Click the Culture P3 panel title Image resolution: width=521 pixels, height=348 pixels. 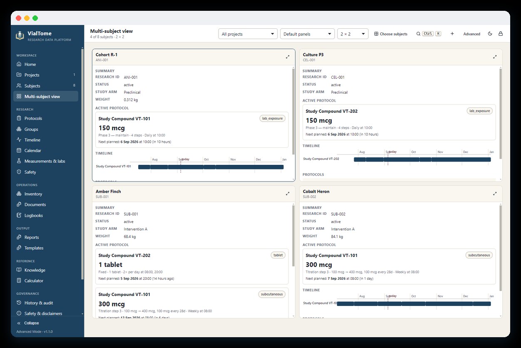point(313,55)
